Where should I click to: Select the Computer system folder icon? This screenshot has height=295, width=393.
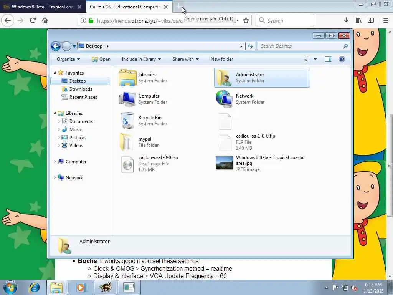pos(127,99)
